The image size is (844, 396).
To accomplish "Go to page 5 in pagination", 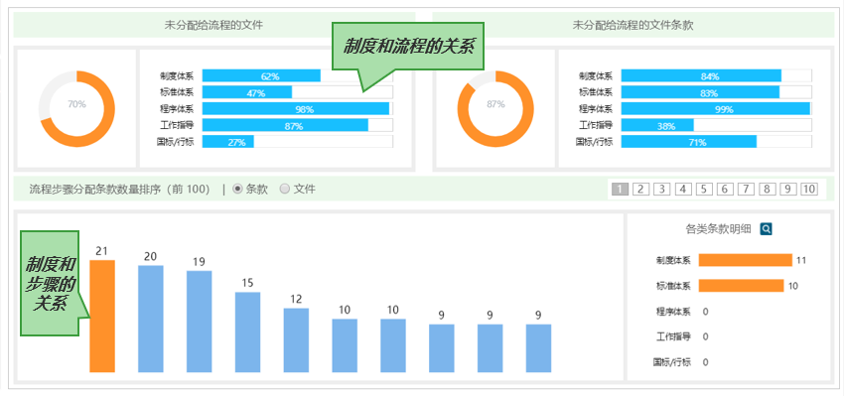I will [x=704, y=189].
